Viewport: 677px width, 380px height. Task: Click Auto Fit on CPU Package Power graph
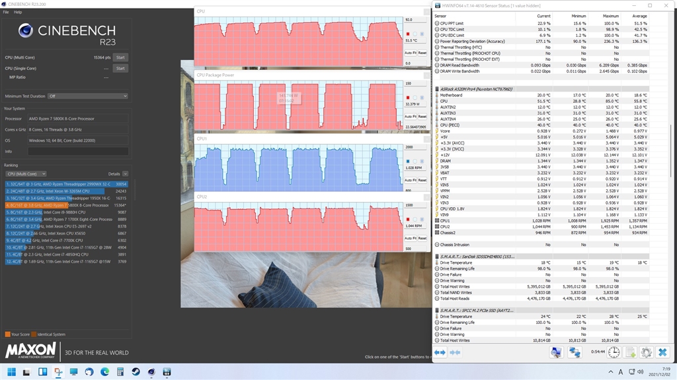click(410, 116)
